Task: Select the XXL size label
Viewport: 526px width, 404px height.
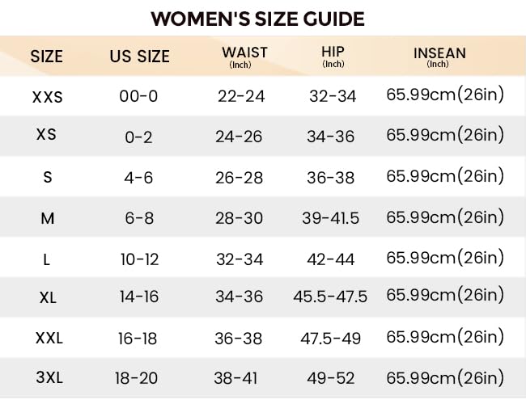Action: click(49, 338)
